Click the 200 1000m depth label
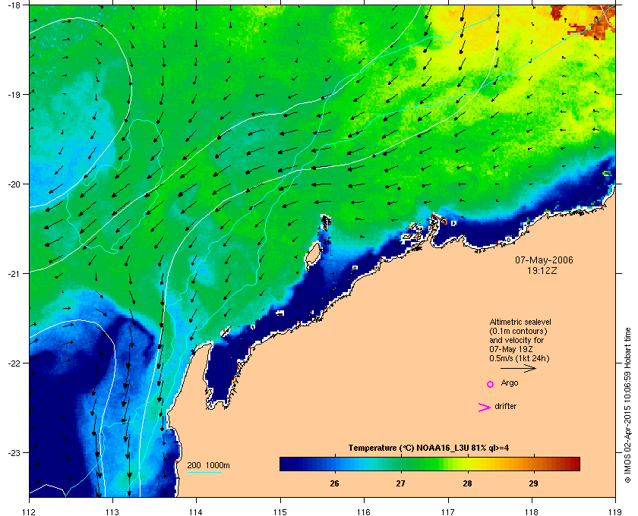The width and height of the screenshot is (638, 516). (x=208, y=466)
